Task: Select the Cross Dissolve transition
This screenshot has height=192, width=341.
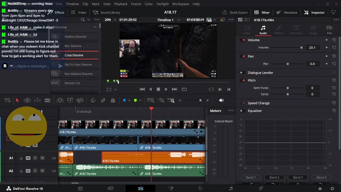Action: pyautogui.click(x=75, y=55)
